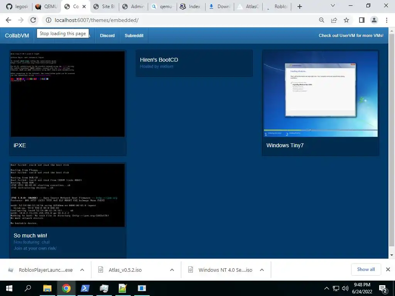395x296 pixels.
Task: Open File Explorer from taskbar
Action: pyautogui.click(x=47, y=288)
